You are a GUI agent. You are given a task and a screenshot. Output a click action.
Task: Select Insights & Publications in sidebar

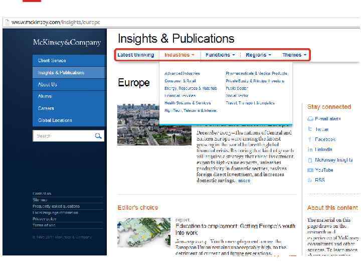(68, 73)
